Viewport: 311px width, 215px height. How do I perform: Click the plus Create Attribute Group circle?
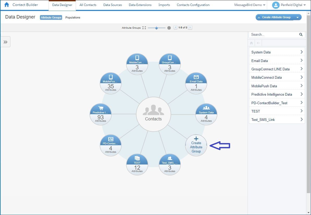(x=196, y=145)
